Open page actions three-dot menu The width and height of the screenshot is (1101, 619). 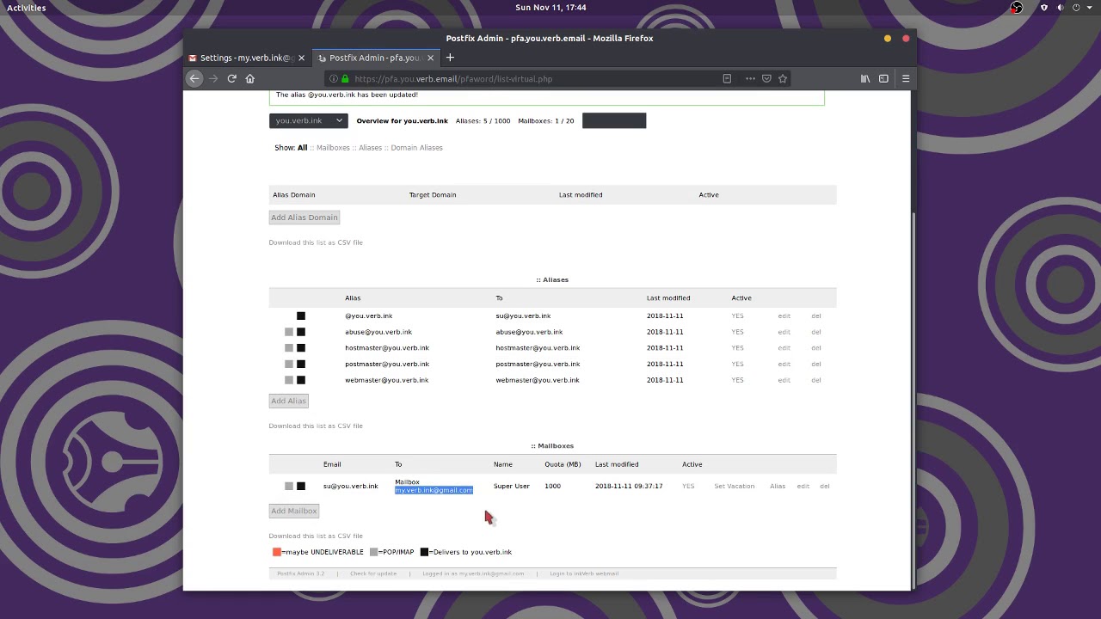(750, 78)
